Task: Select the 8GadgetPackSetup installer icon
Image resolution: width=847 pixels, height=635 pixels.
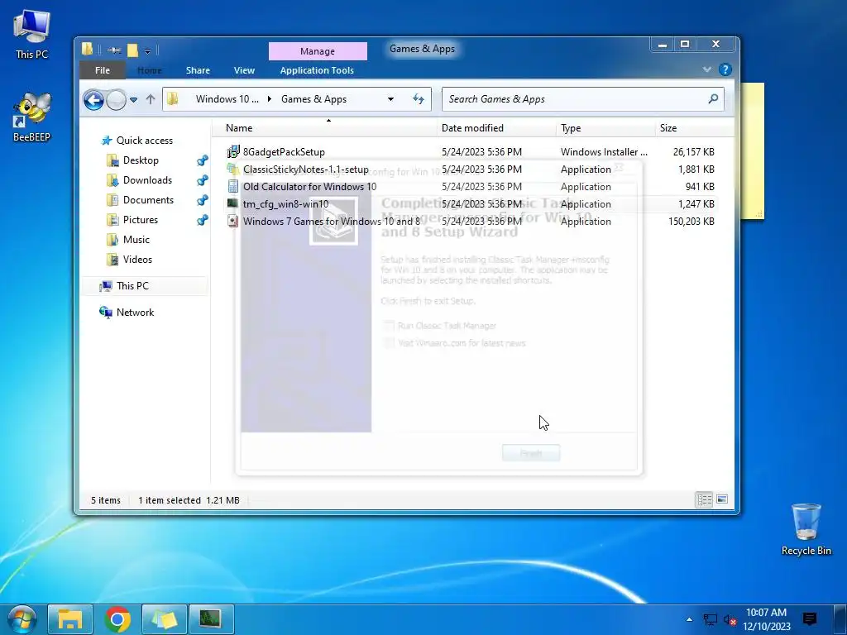Action: (232, 152)
